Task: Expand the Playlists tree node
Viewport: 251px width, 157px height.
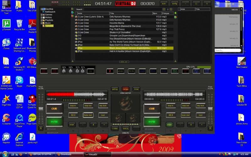Action: 42,20
